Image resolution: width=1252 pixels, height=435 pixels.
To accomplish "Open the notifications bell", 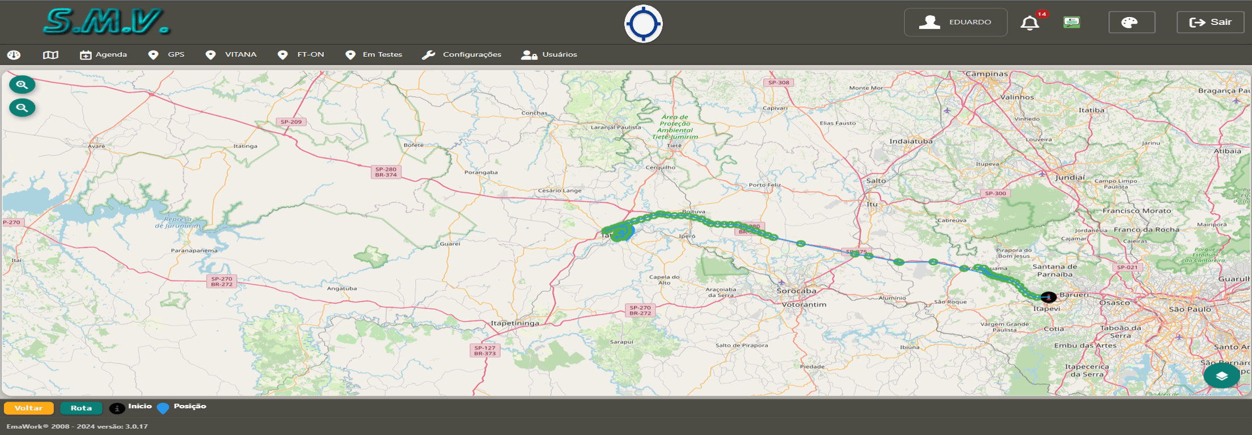I will tap(1030, 23).
